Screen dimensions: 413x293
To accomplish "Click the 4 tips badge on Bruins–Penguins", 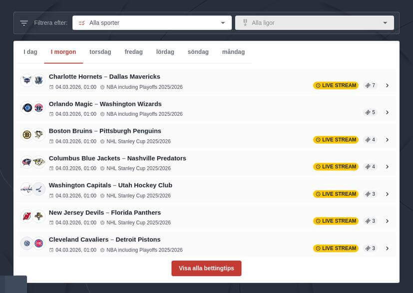I will pyautogui.click(x=370, y=140).
